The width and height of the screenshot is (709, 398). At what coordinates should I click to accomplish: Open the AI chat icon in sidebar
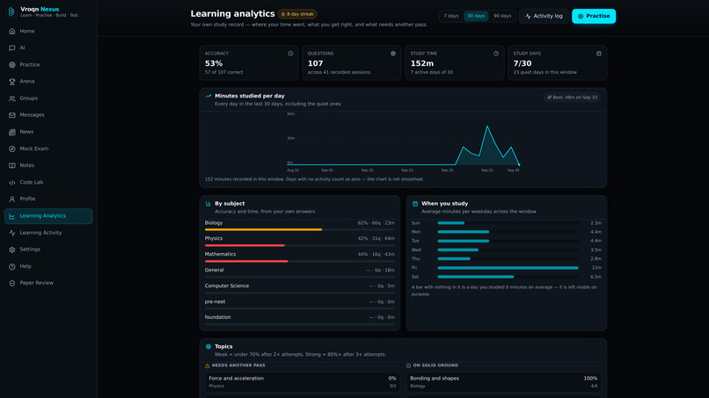12,48
